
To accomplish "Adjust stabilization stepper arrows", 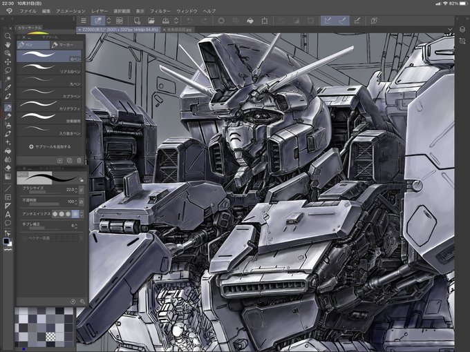I will point(76,226).
